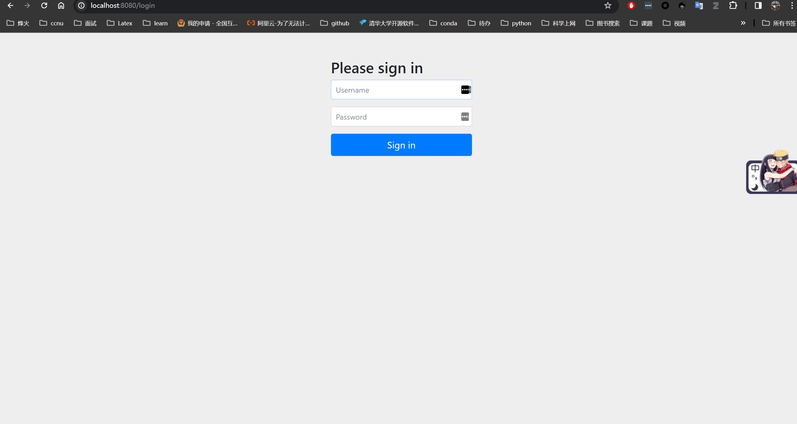Open the puzzle-piece Extensions menu
The width and height of the screenshot is (797, 424).
[x=733, y=5]
